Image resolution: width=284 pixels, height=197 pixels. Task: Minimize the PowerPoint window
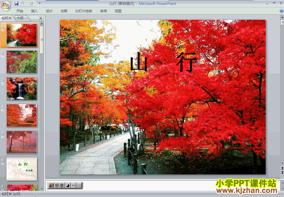[267, 3]
